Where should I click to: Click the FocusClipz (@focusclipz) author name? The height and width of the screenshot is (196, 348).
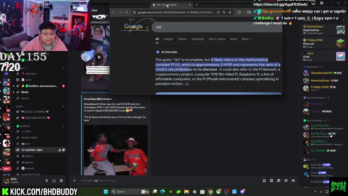click(98, 99)
